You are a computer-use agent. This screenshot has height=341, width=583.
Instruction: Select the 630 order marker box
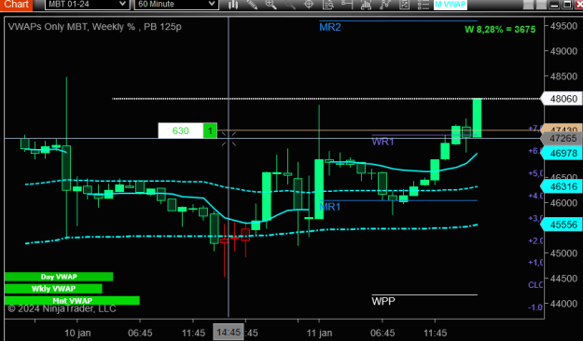click(181, 130)
